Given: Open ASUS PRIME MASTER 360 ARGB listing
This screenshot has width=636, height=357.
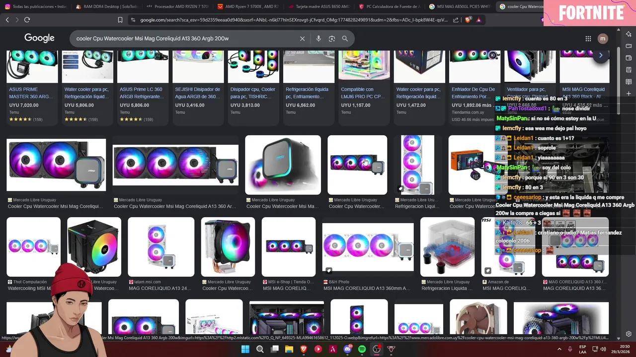Looking at the screenshot, I should point(32,87).
